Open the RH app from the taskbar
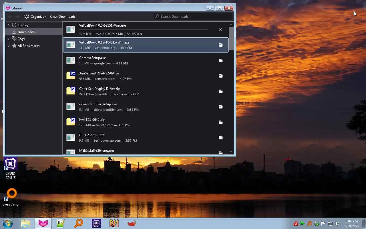 [114, 224]
